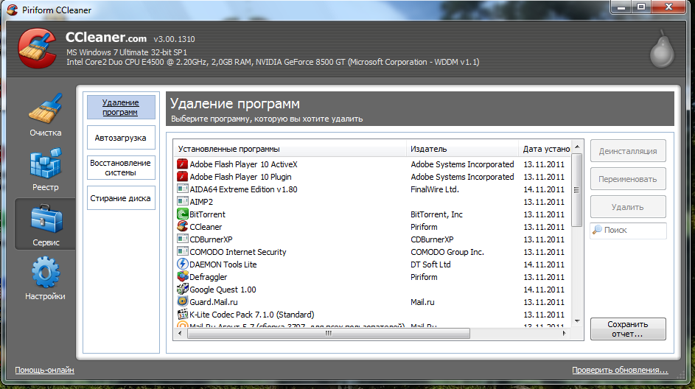Click publisher DT Soft Ltd cell
The height and width of the screenshot is (389, 695).
click(x=430, y=264)
